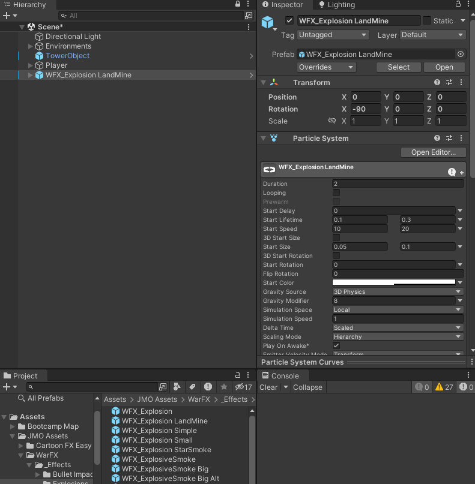475x484 pixels.
Task: Open Gravity Source dropdown
Action: (398, 291)
